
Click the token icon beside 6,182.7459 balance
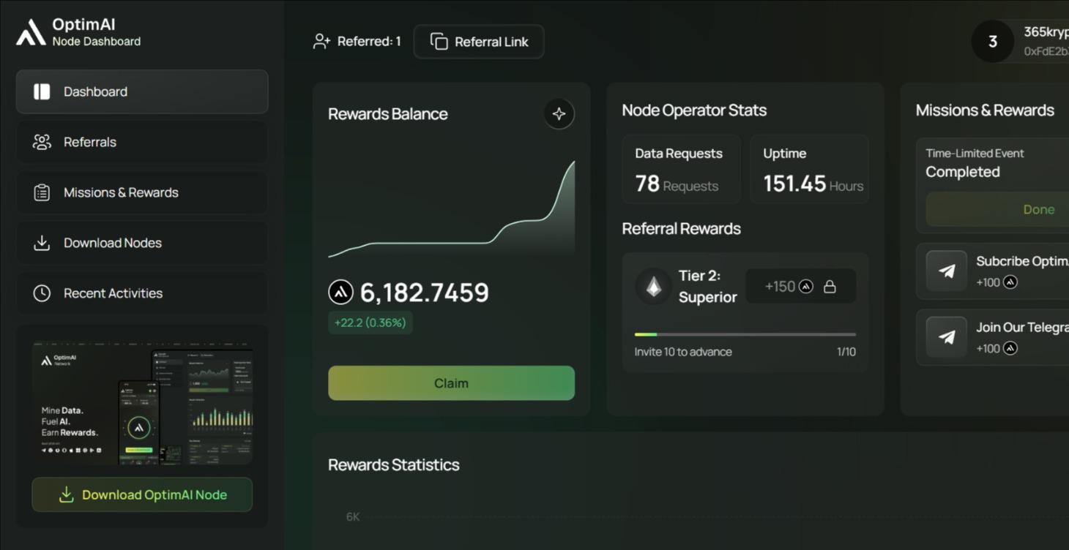pyautogui.click(x=340, y=293)
